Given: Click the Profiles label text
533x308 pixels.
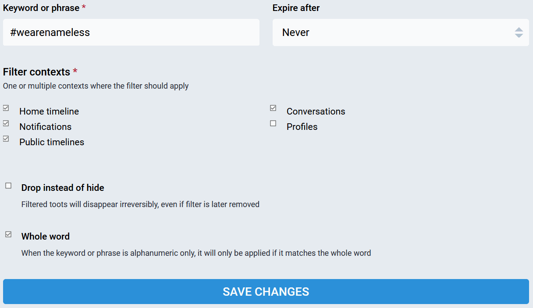Looking at the screenshot, I should (302, 127).
